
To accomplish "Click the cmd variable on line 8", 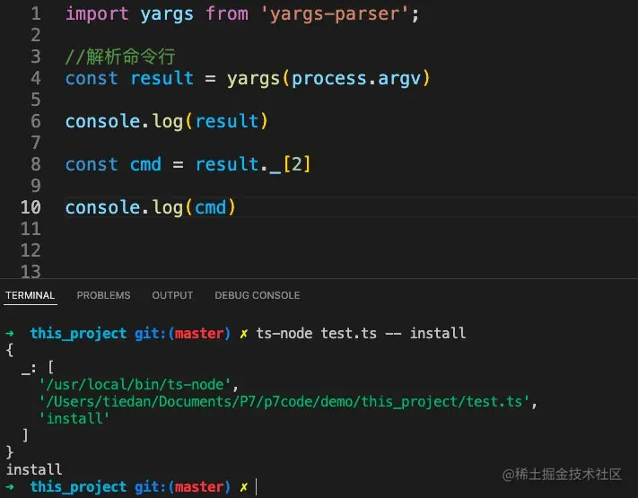I will tap(145, 164).
